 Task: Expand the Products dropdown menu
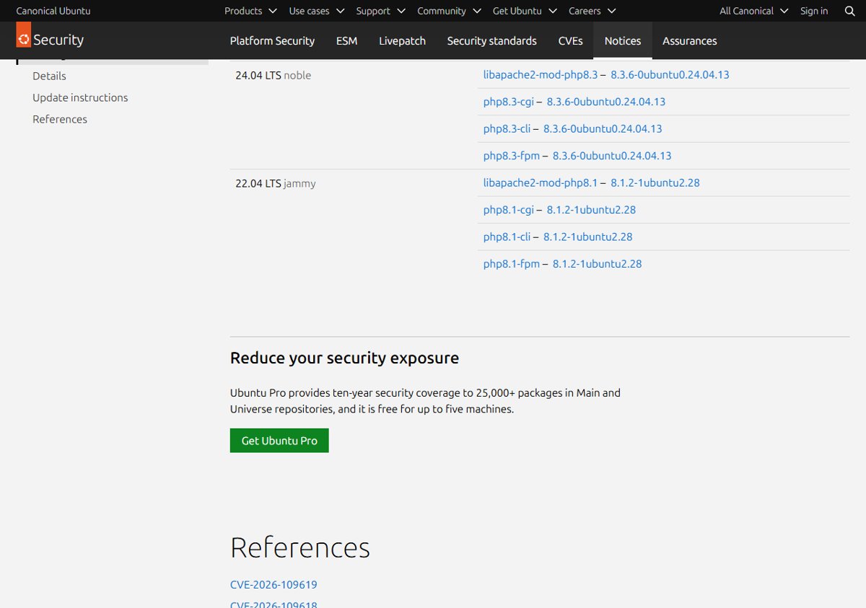click(x=250, y=11)
